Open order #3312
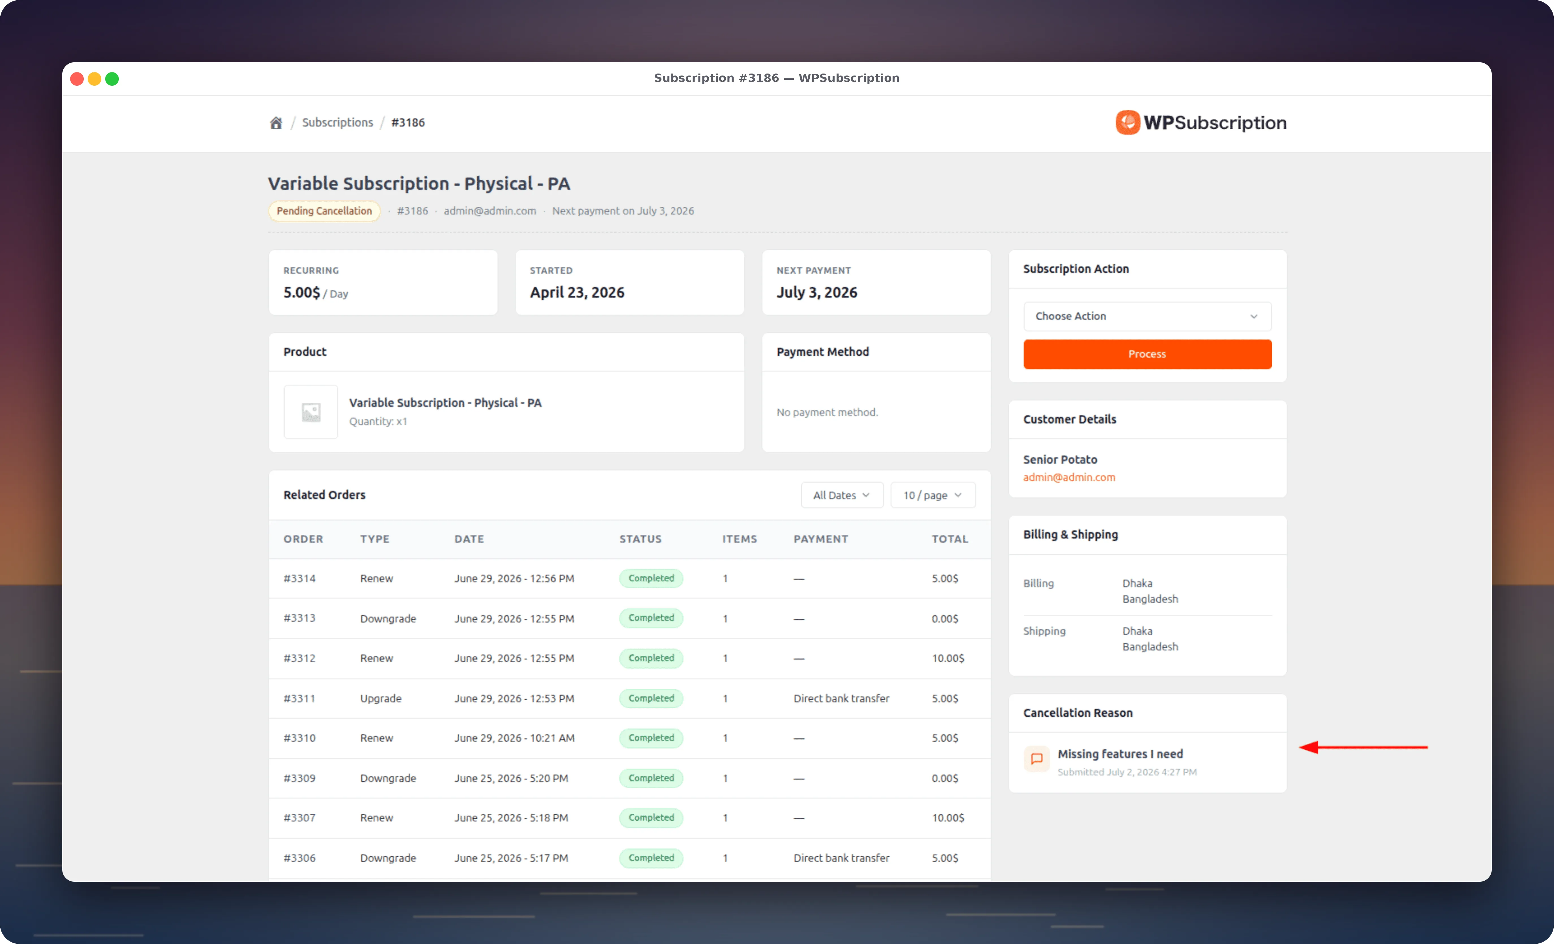The image size is (1554, 944). point(299,658)
